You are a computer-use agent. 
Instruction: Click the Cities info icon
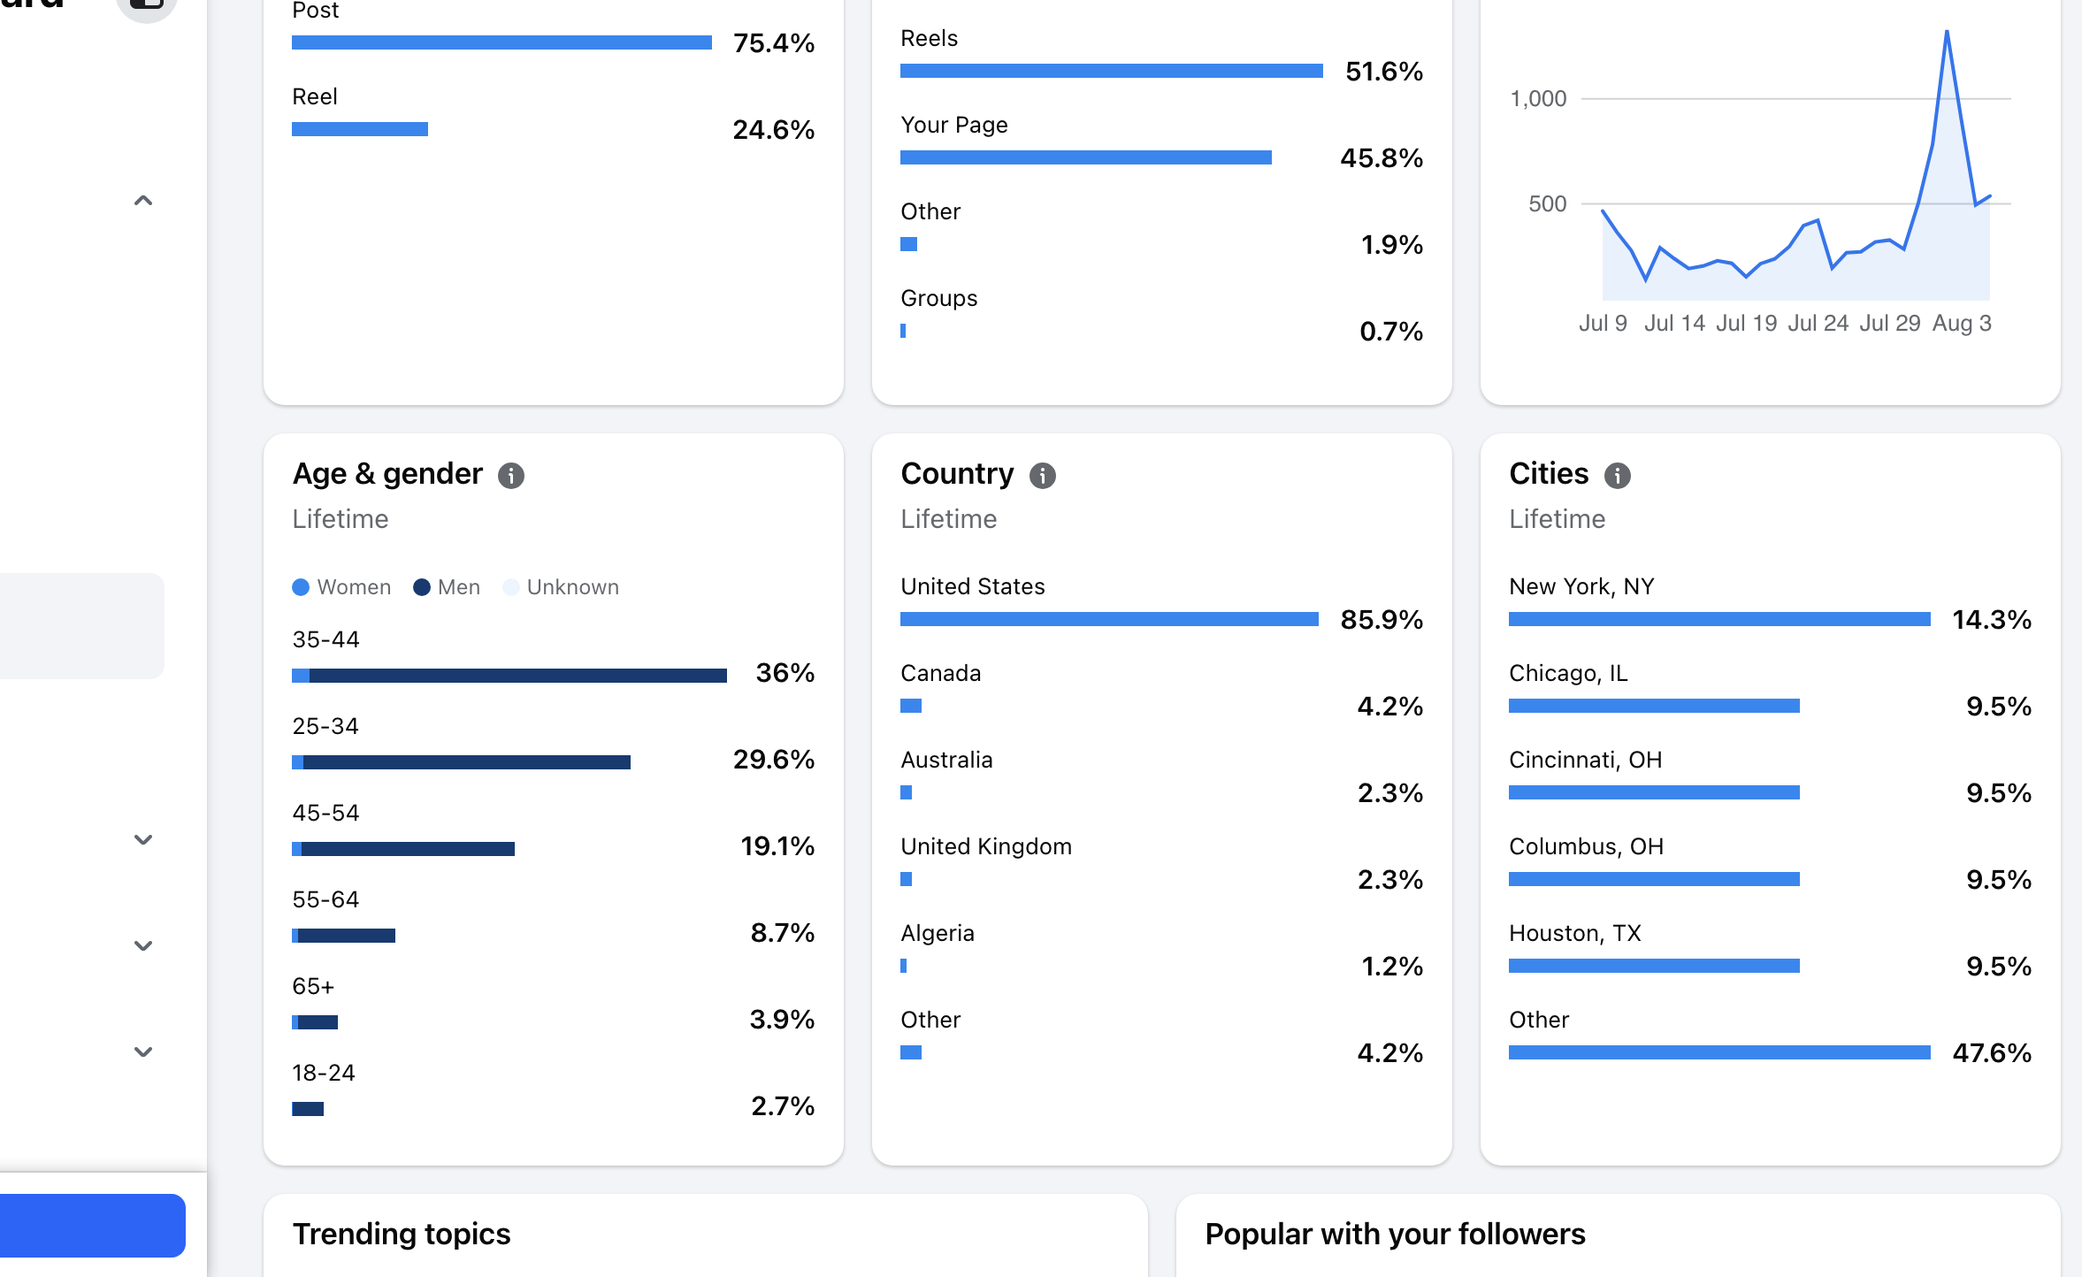(x=1618, y=476)
